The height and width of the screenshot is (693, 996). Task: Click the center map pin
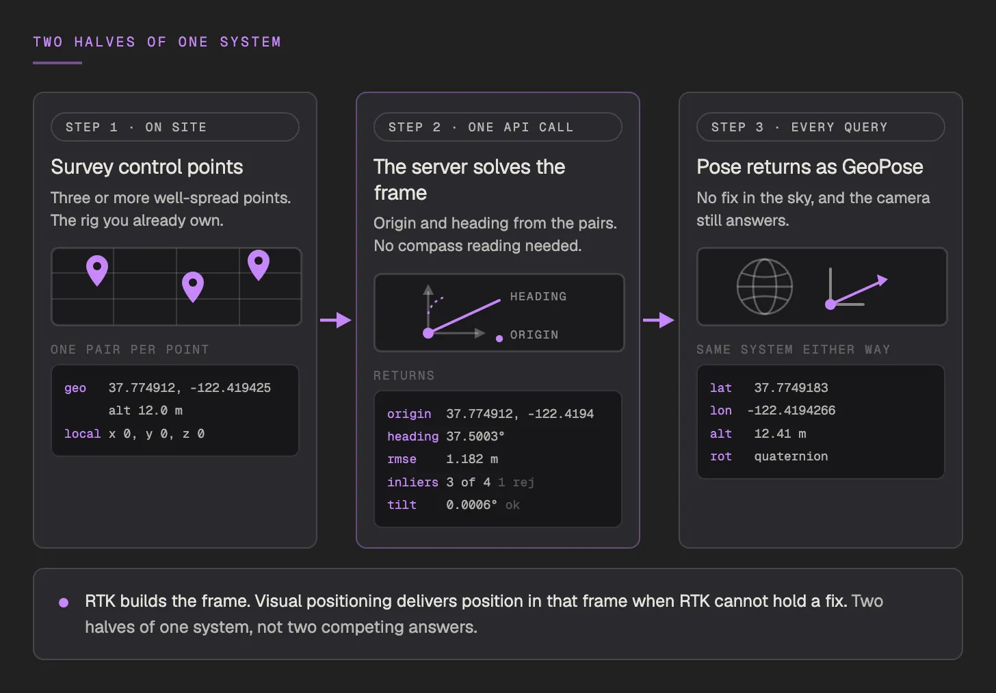tap(193, 287)
